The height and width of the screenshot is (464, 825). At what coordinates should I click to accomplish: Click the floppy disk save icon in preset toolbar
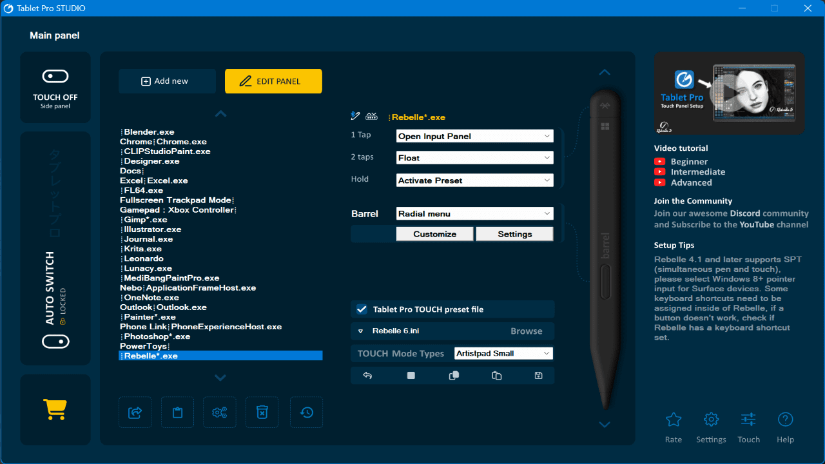(x=538, y=376)
